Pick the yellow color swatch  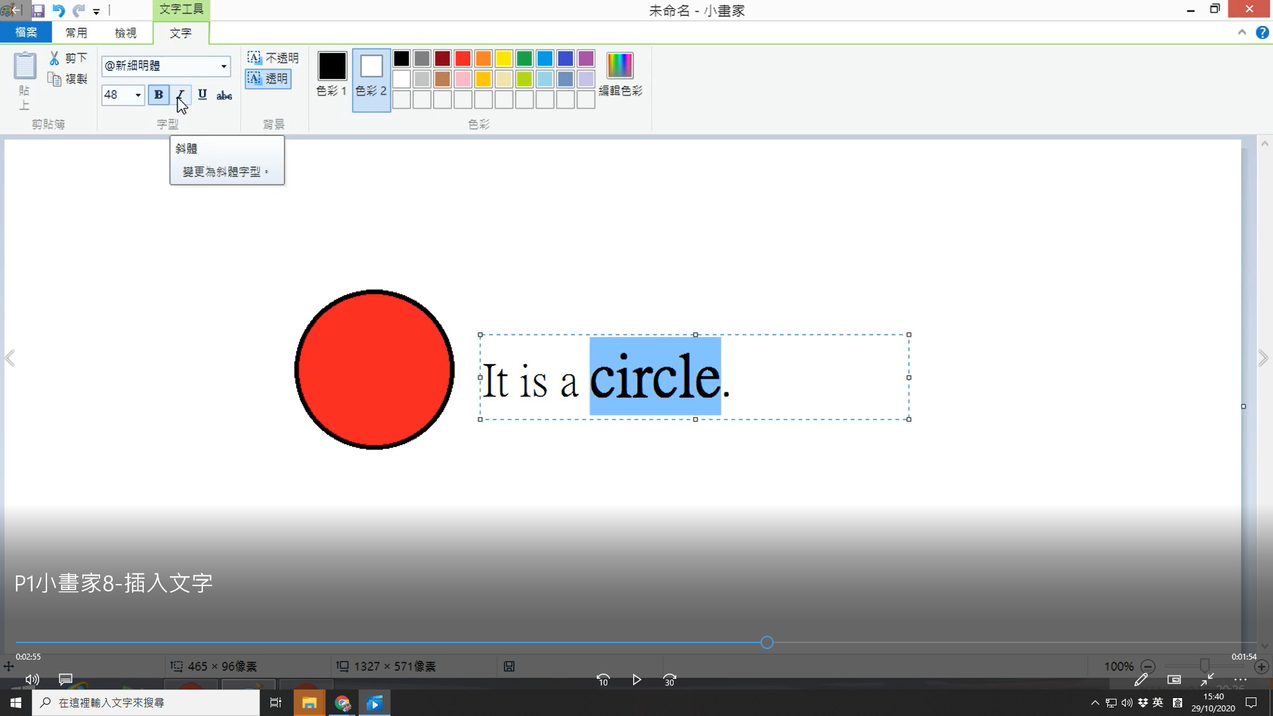point(504,58)
